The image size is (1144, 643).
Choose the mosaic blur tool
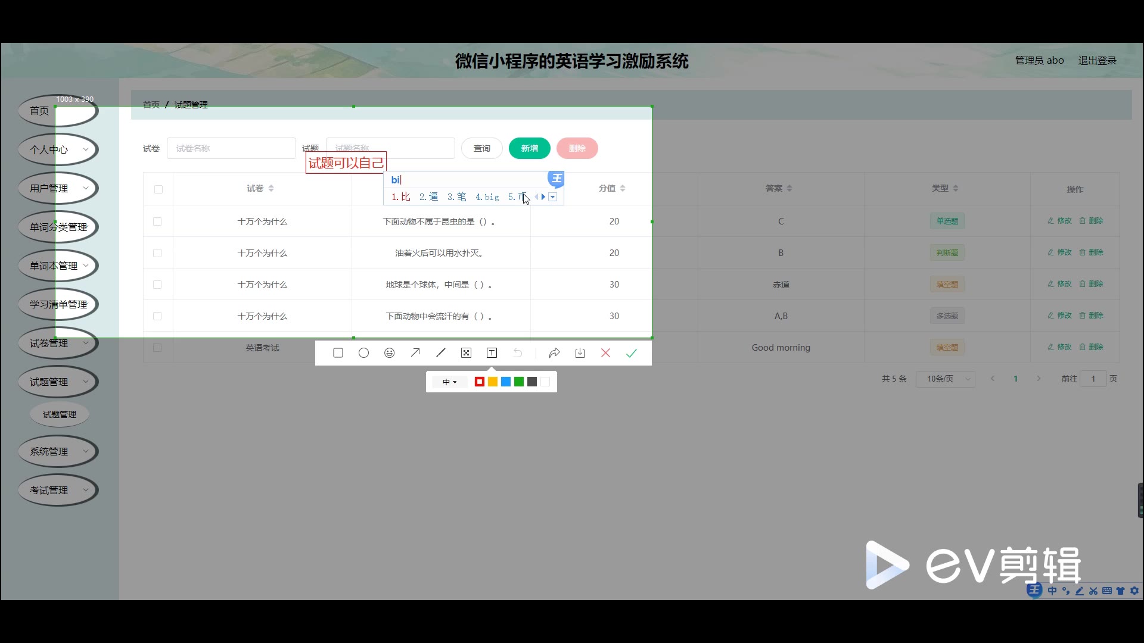(x=466, y=353)
